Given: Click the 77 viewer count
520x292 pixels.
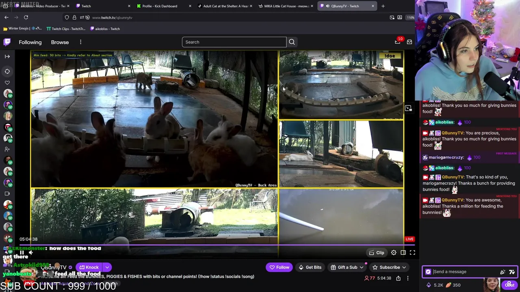Looking at the screenshot, I should click(x=369, y=278).
